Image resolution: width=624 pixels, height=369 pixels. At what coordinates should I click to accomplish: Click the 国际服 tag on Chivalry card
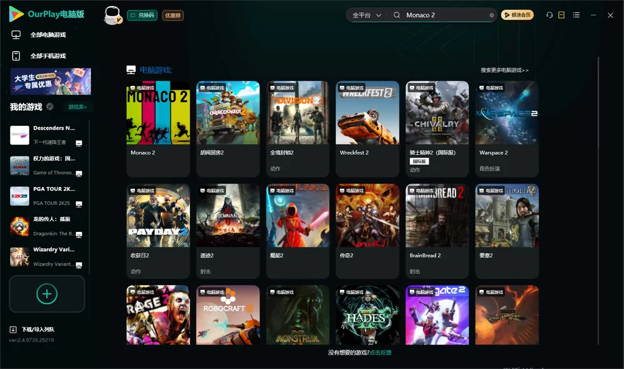(x=419, y=161)
